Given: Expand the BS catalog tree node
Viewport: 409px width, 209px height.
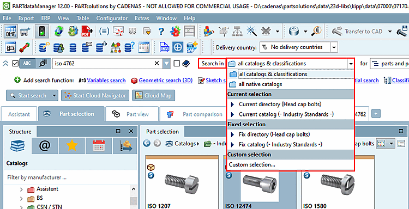Looking at the screenshot, I should [21, 199].
